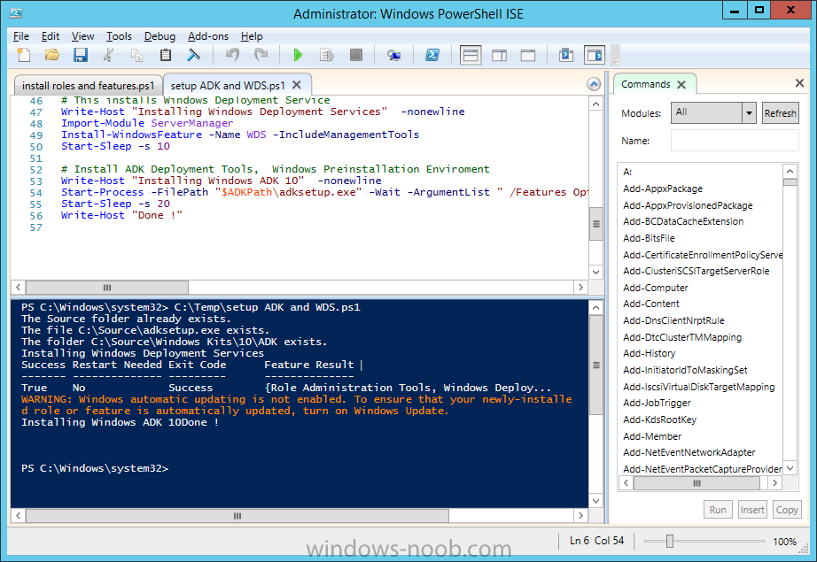This screenshot has height=562, width=817.
Task: Paste from clipboard with the Paste icon
Action: (165, 55)
